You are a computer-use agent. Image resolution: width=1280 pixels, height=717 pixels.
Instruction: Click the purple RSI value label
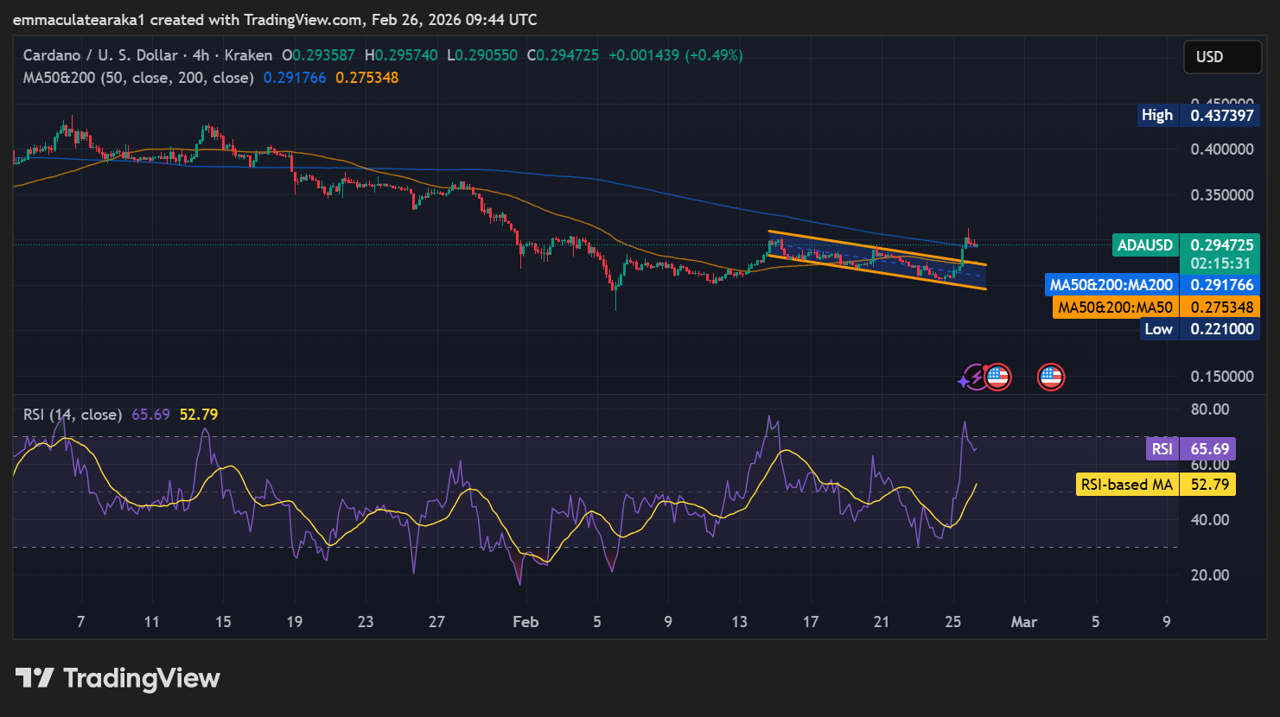point(1162,449)
